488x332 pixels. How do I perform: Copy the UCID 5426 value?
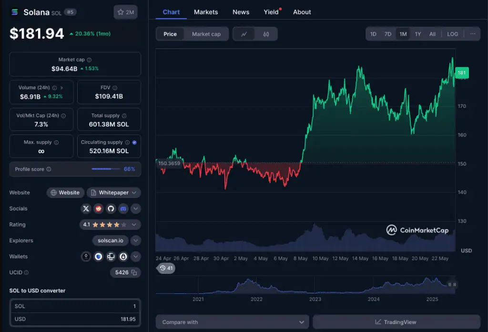[x=134, y=272]
